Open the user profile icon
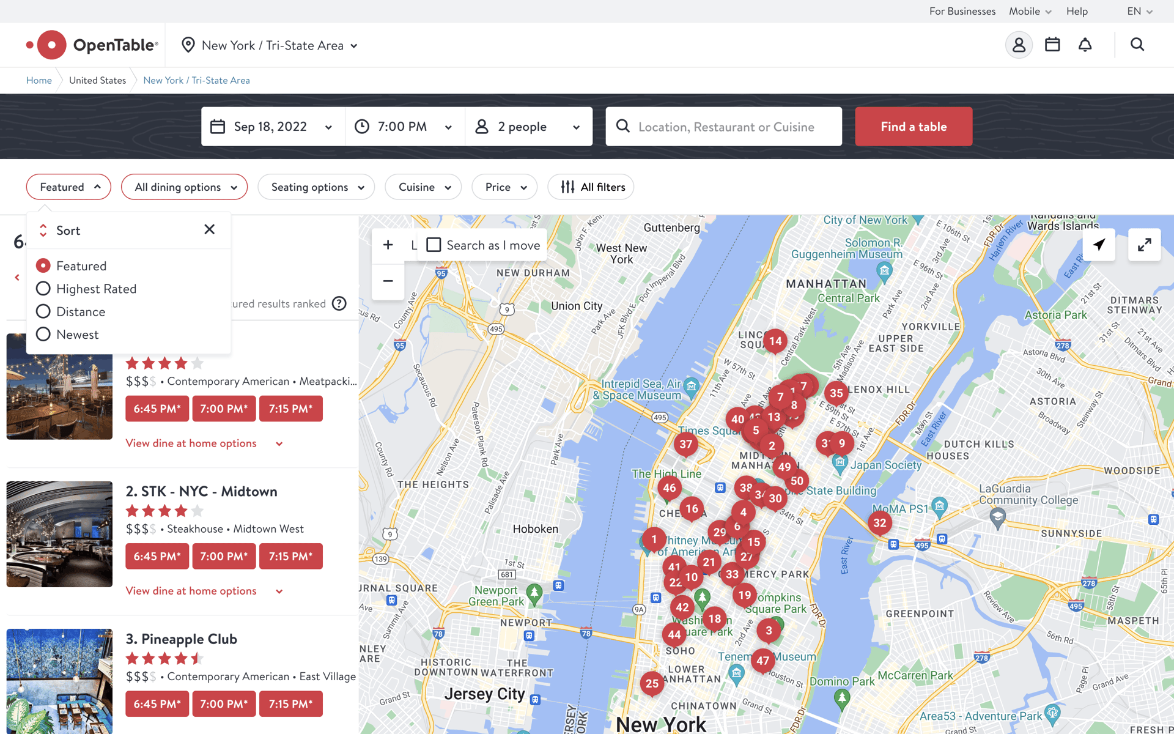This screenshot has height=734, width=1174. tap(1019, 45)
